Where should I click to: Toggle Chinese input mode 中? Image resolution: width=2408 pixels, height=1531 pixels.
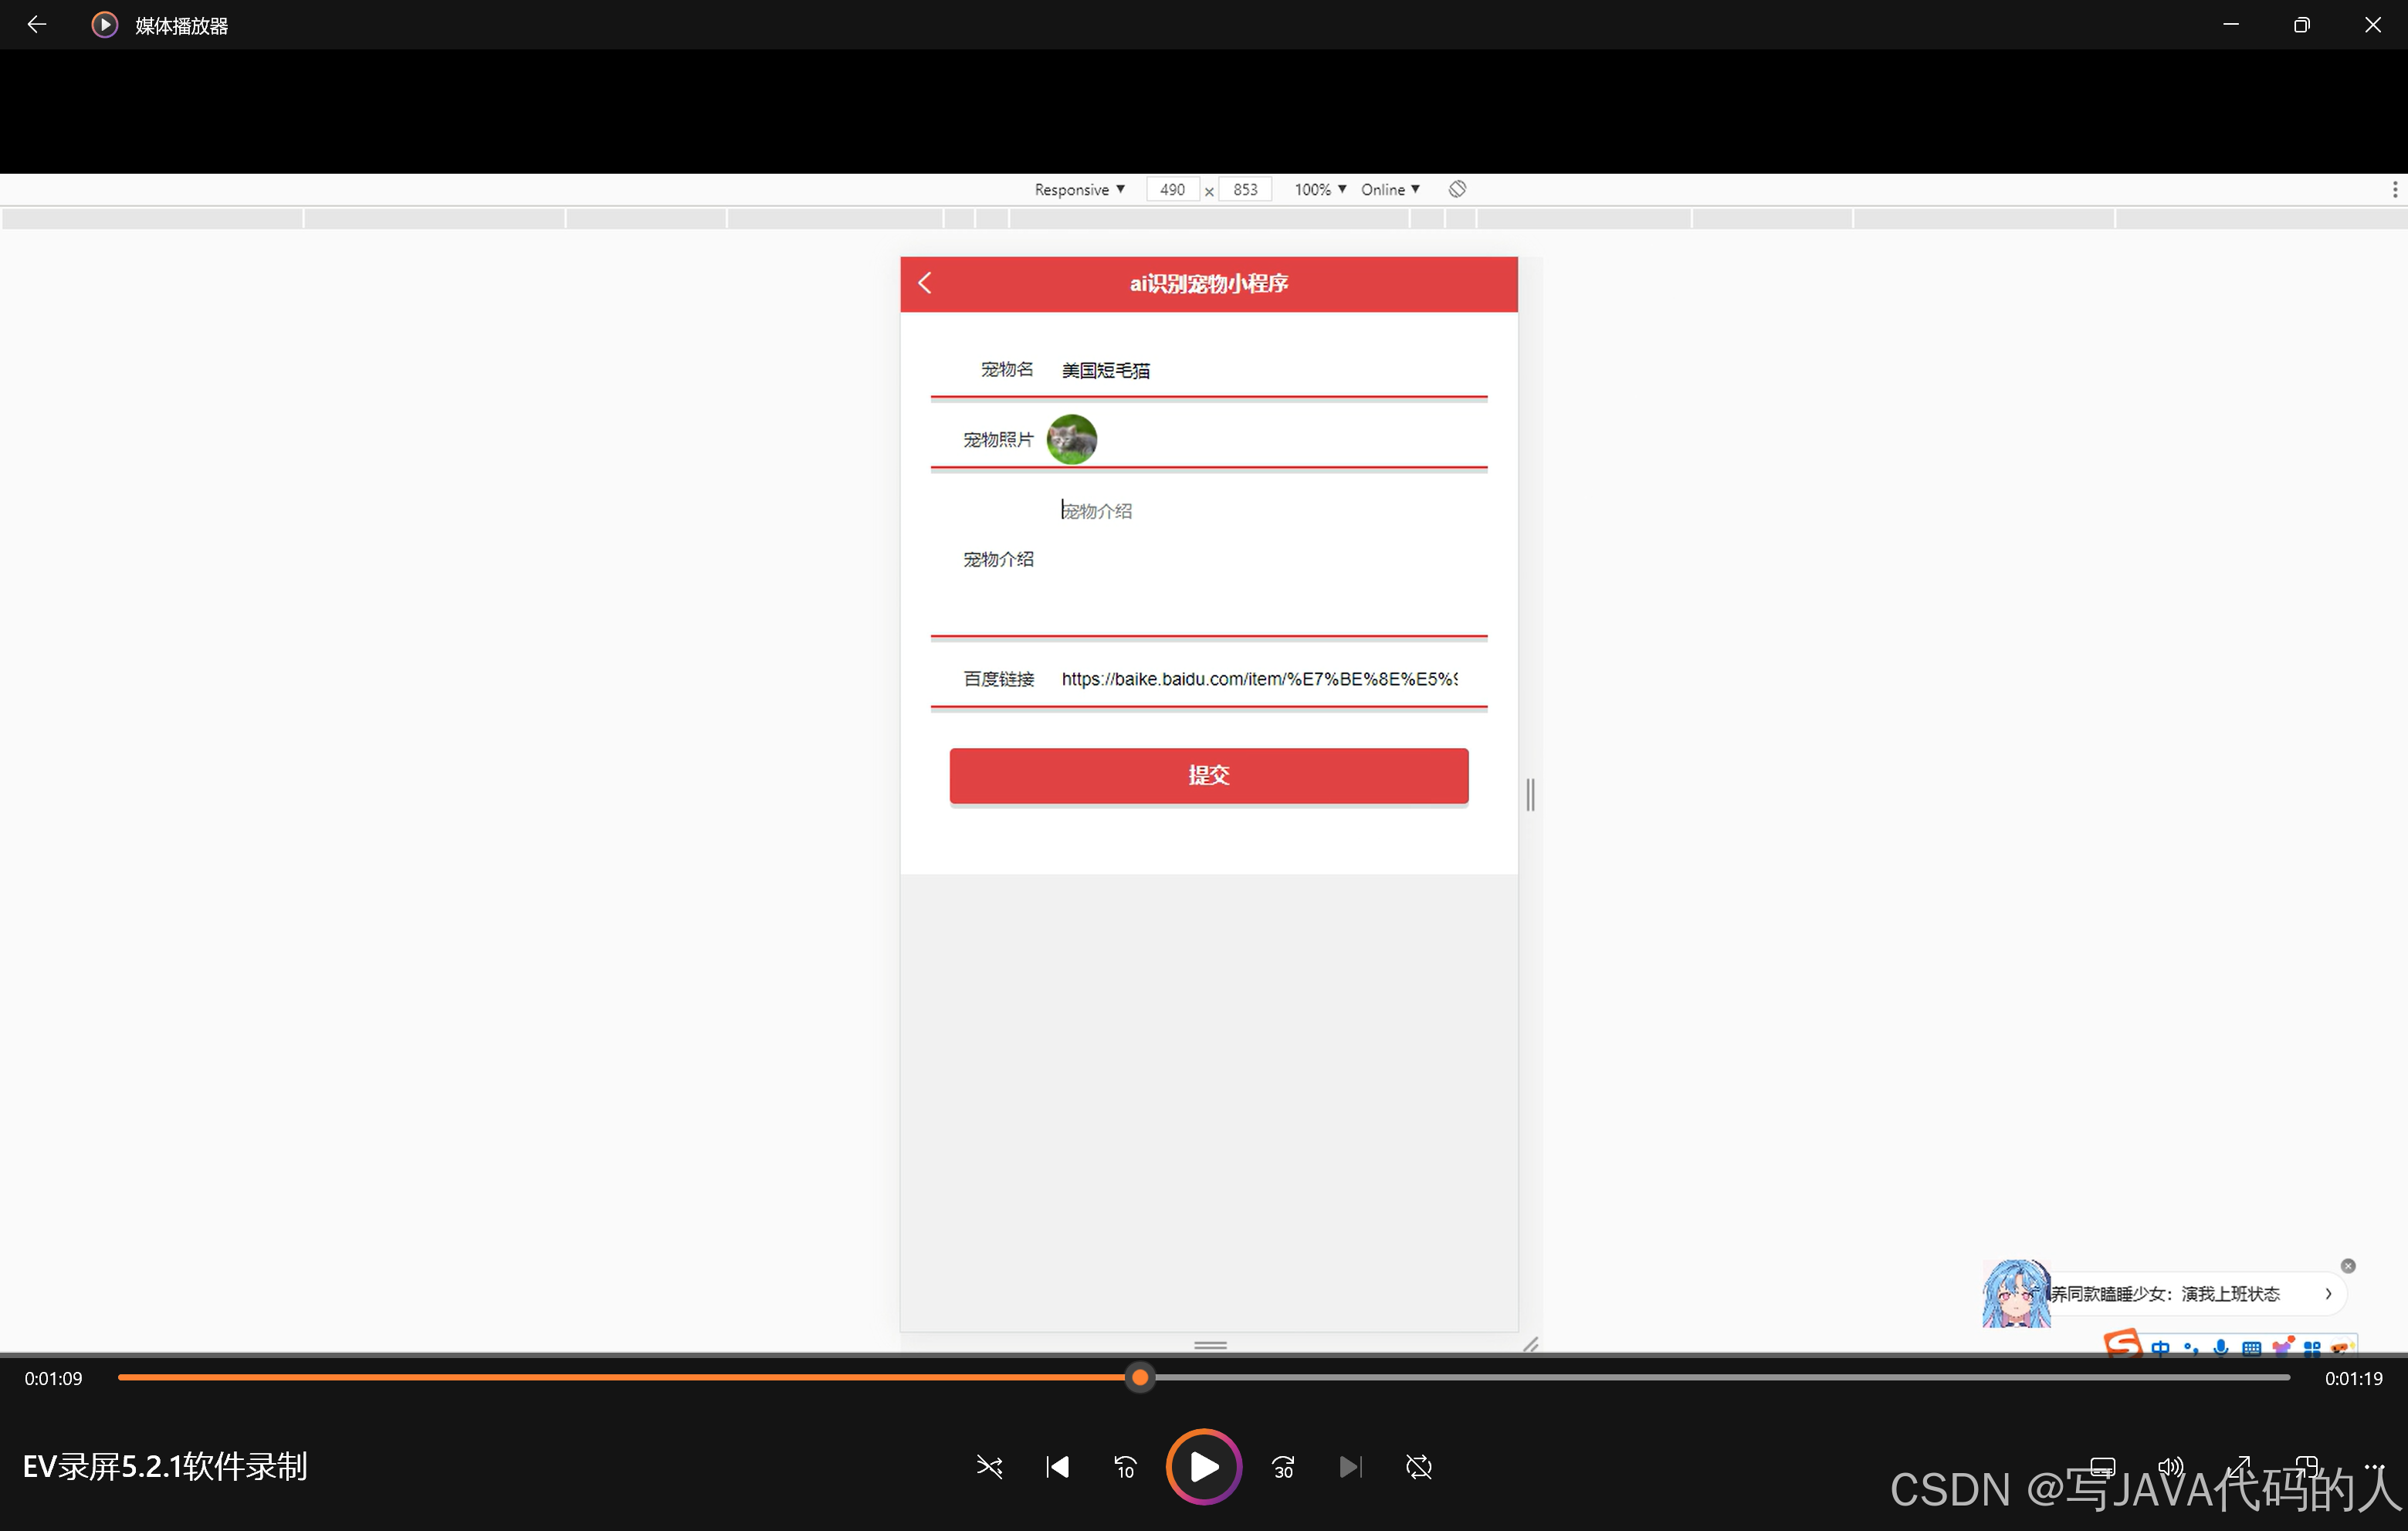[2160, 1347]
